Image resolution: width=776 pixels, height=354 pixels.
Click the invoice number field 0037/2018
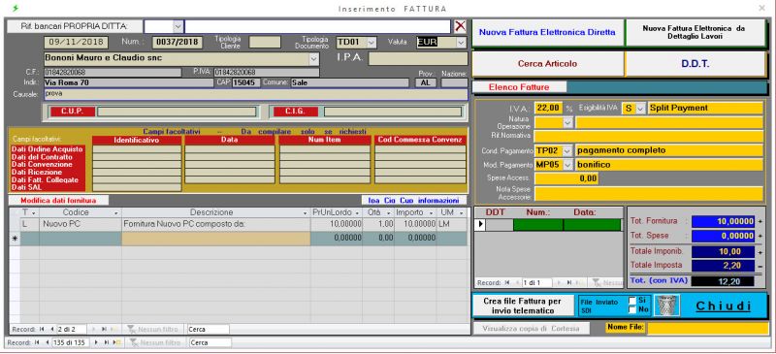coord(178,42)
